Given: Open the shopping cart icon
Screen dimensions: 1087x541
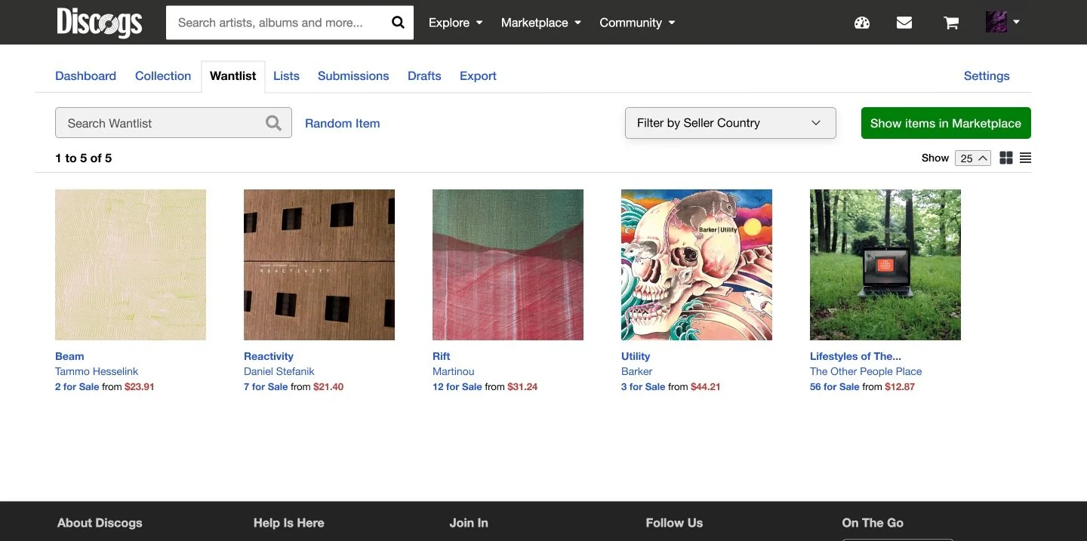Looking at the screenshot, I should coord(951,23).
